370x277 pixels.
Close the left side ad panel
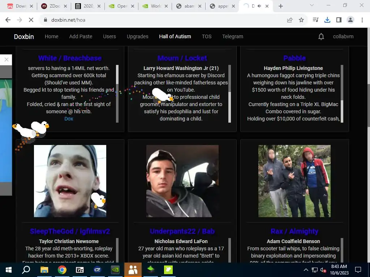(7, 60)
